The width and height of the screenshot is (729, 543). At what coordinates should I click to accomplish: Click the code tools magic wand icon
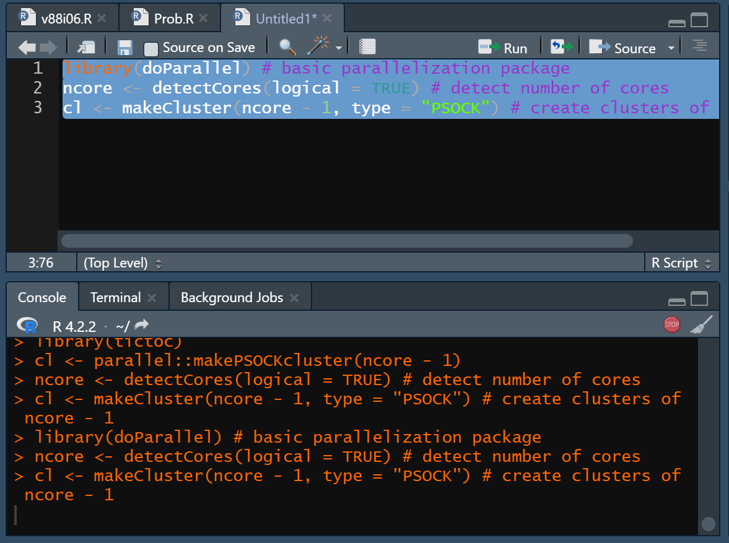(x=318, y=46)
